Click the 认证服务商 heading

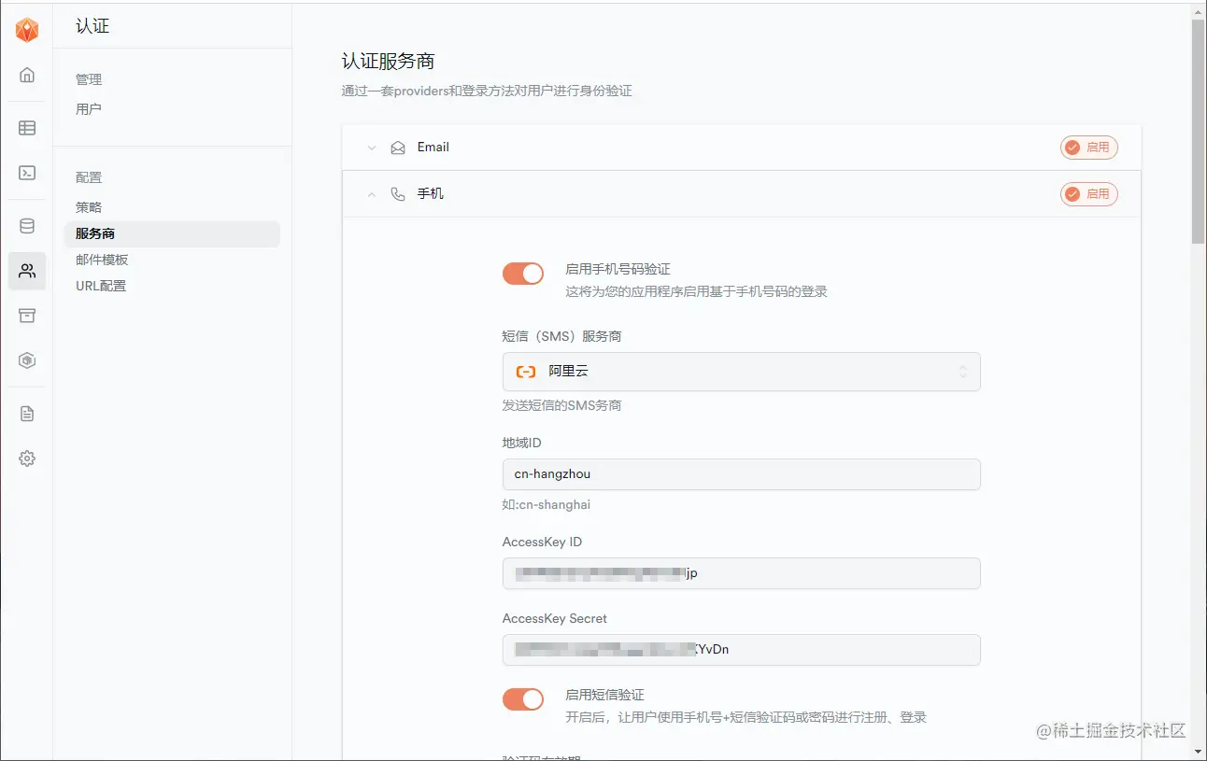(388, 62)
